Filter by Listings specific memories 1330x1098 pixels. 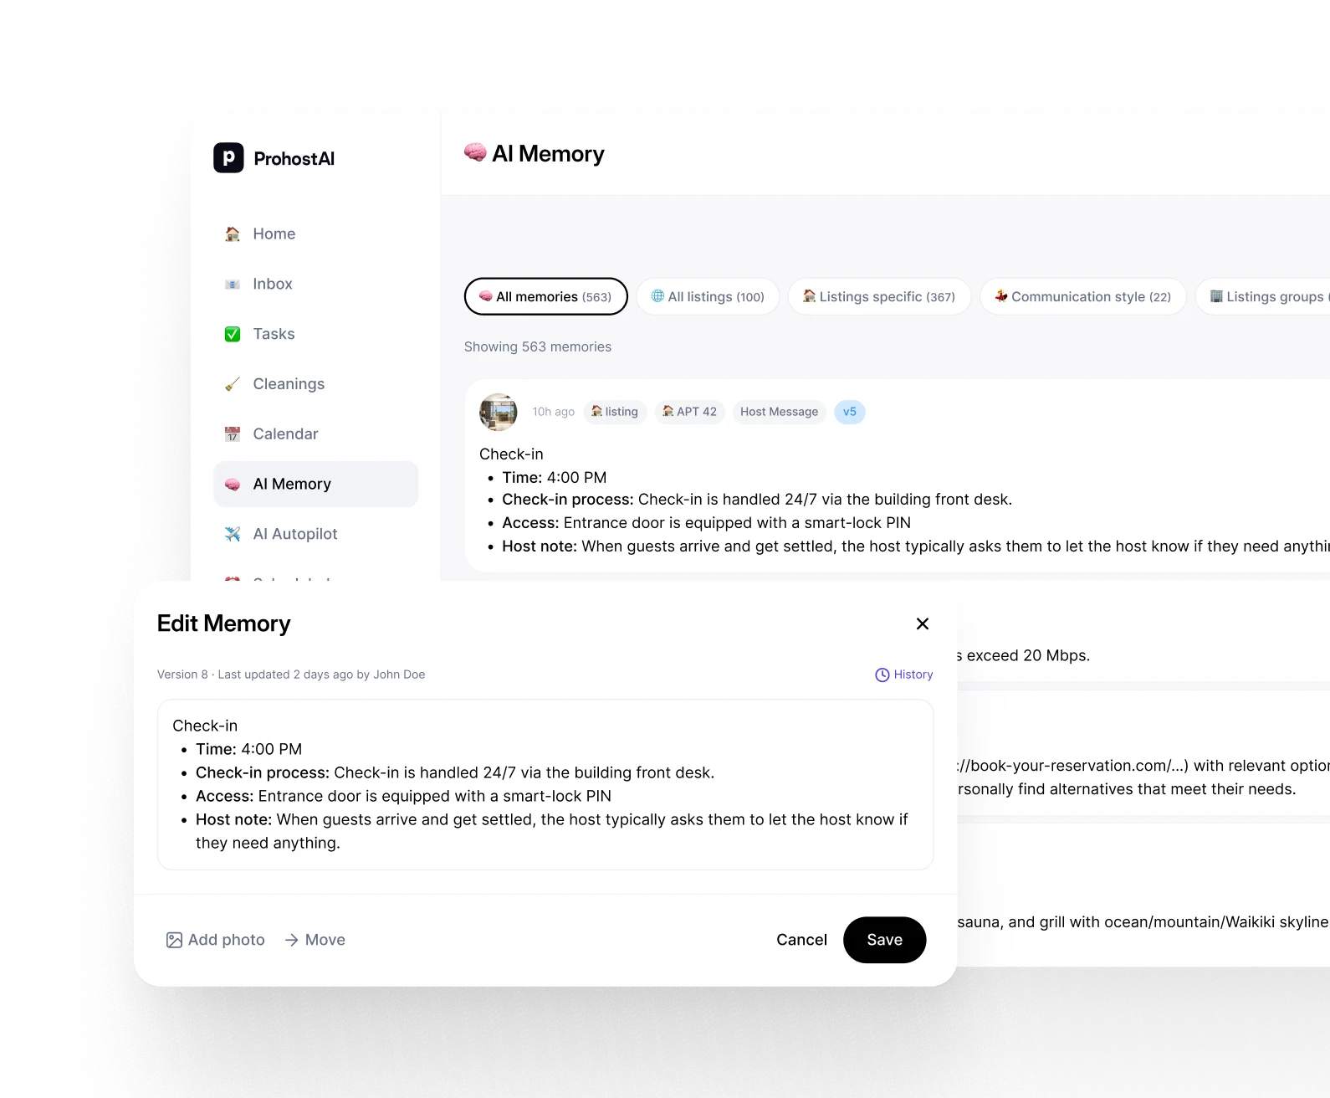pos(879,296)
